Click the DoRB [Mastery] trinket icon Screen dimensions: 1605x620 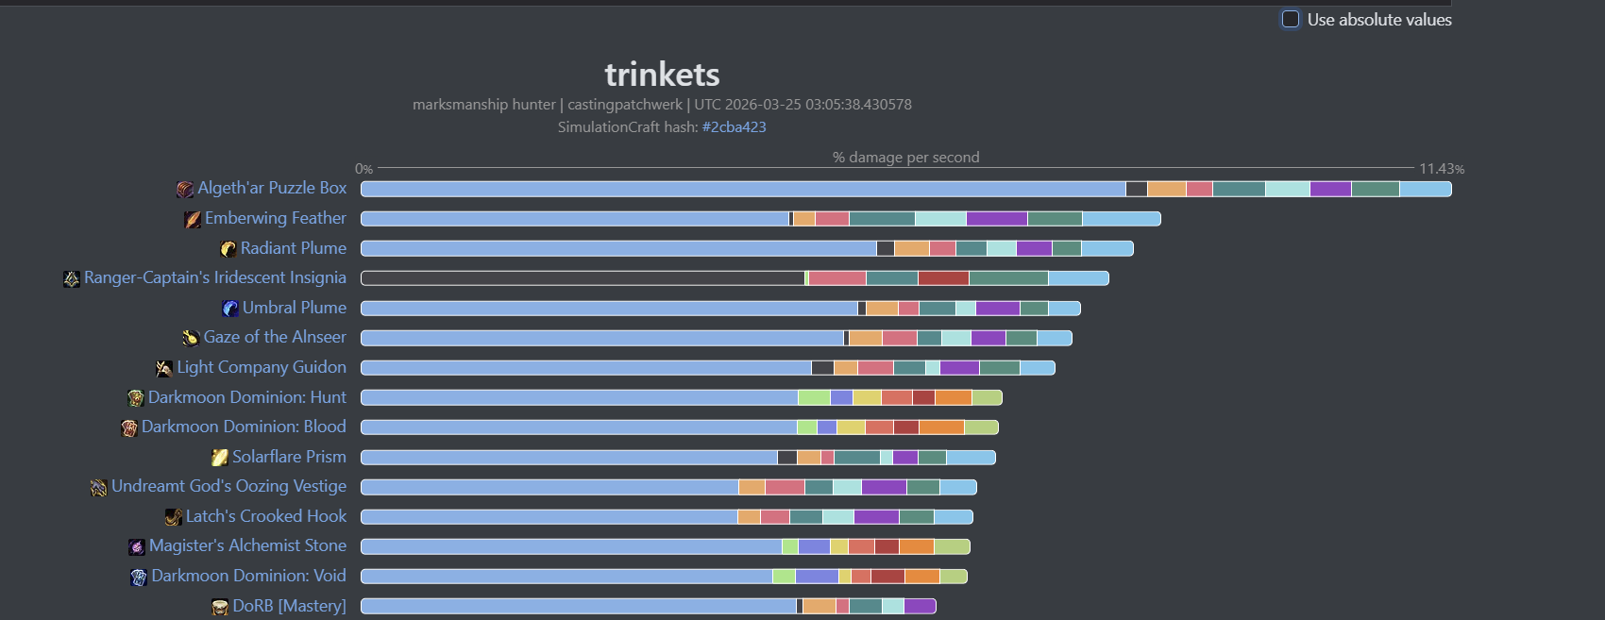[220, 607]
